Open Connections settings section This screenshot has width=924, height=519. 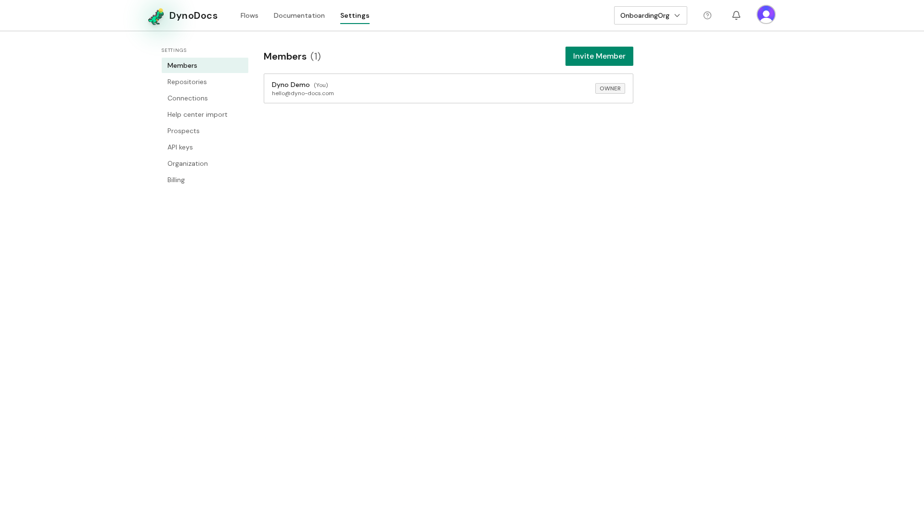pos(205,98)
